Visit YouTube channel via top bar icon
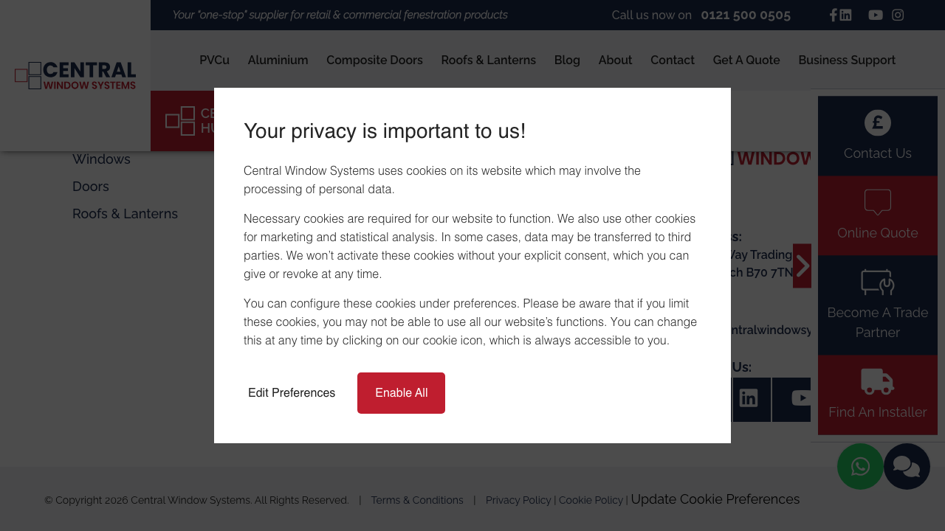The image size is (945, 531). pos(876,15)
